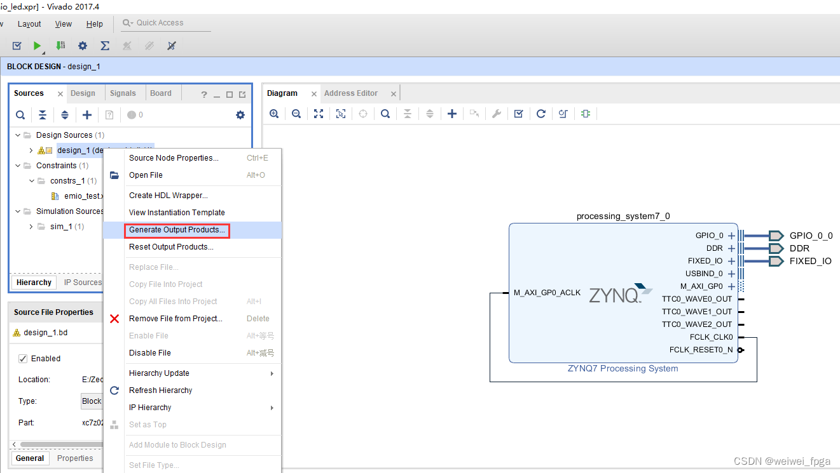Image resolution: width=840 pixels, height=473 pixels.
Task: Click the Quick Access search field
Action: [x=167, y=23]
